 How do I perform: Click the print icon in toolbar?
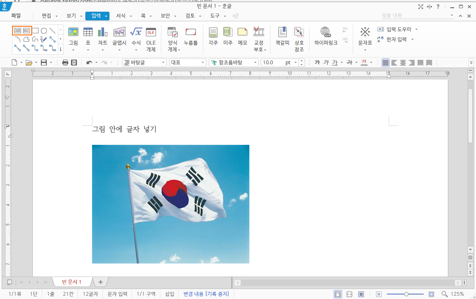(65, 63)
